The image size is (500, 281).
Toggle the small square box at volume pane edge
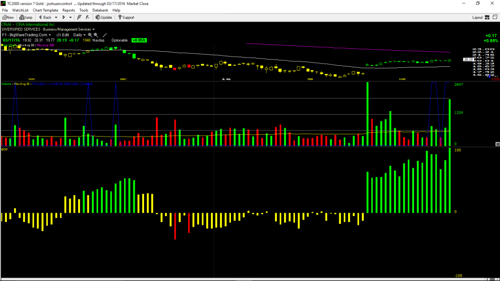point(498,144)
